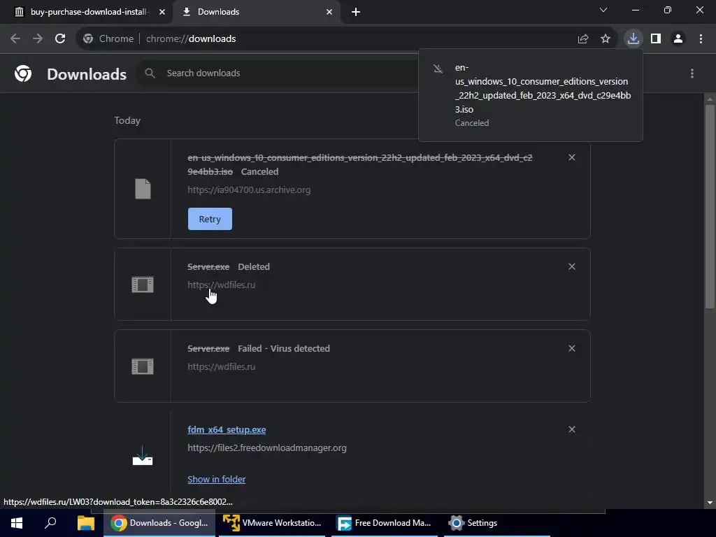
Task: Close the buy-purchase-download-install tab
Action: click(162, 12)
